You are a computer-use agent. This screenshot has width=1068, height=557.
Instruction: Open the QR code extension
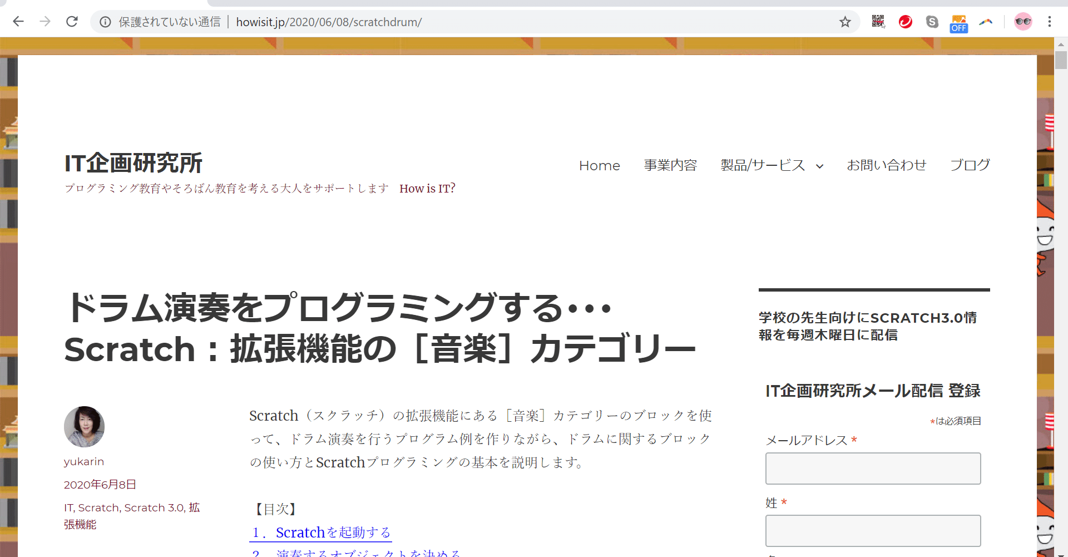[x=878, y=22]
